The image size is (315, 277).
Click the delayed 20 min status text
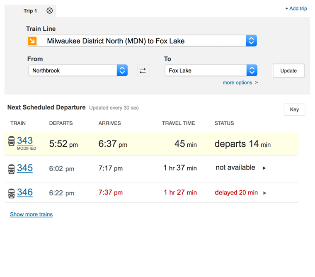tap(236, 192)
